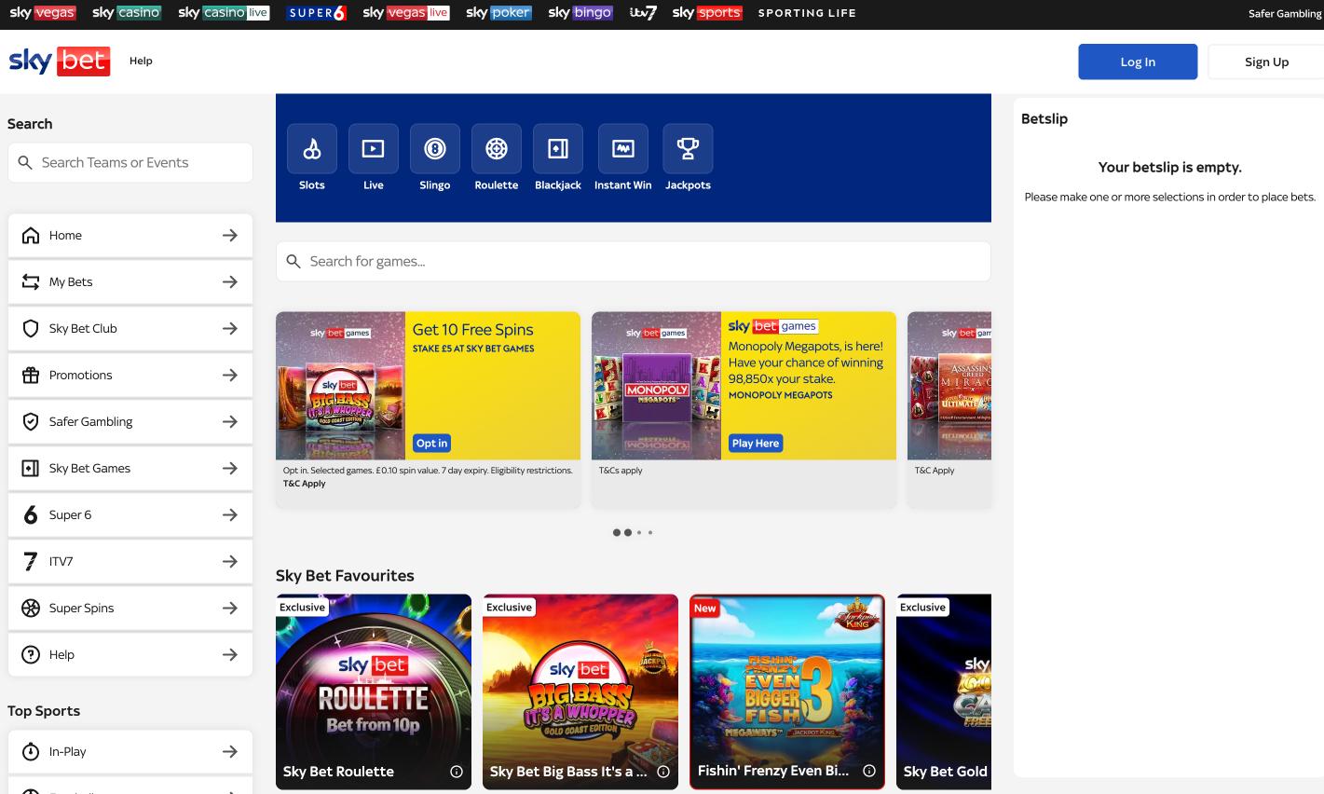Image resolution: width=1324 pixels, height=794 pixels.
Task: Select the Blackjack category icon
Action: tap(557, 148)
